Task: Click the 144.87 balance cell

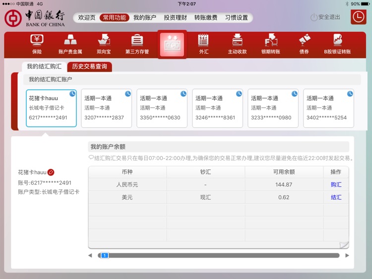Action: coord(284,185)
